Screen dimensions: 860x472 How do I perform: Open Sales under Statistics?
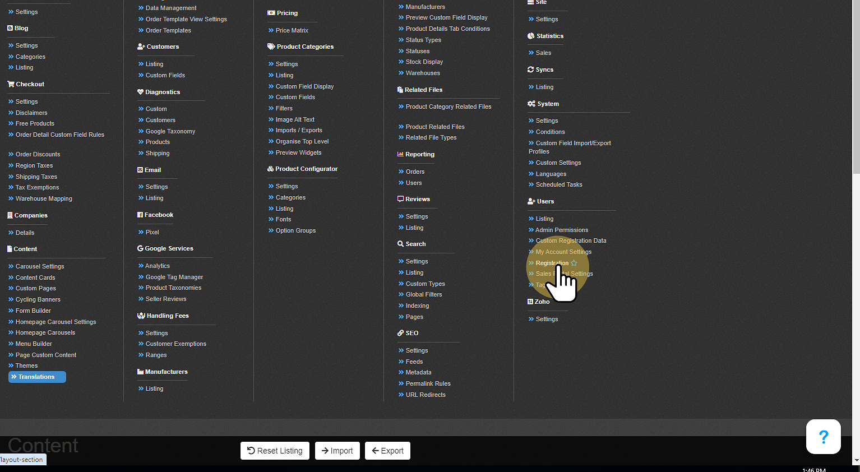click(x=543, y=53)
